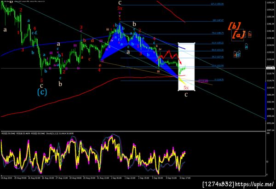Image resolution: width=276 pixels, height=189 pixels.
Task: Click the red 5x label inside white rectangle
Action: [x=186, y=88]
